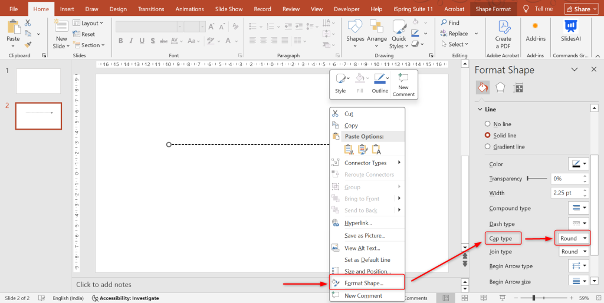Open Begin Arrow type dropdown
The height and width of the screenshot is (303, 604).
coord(579,266)
